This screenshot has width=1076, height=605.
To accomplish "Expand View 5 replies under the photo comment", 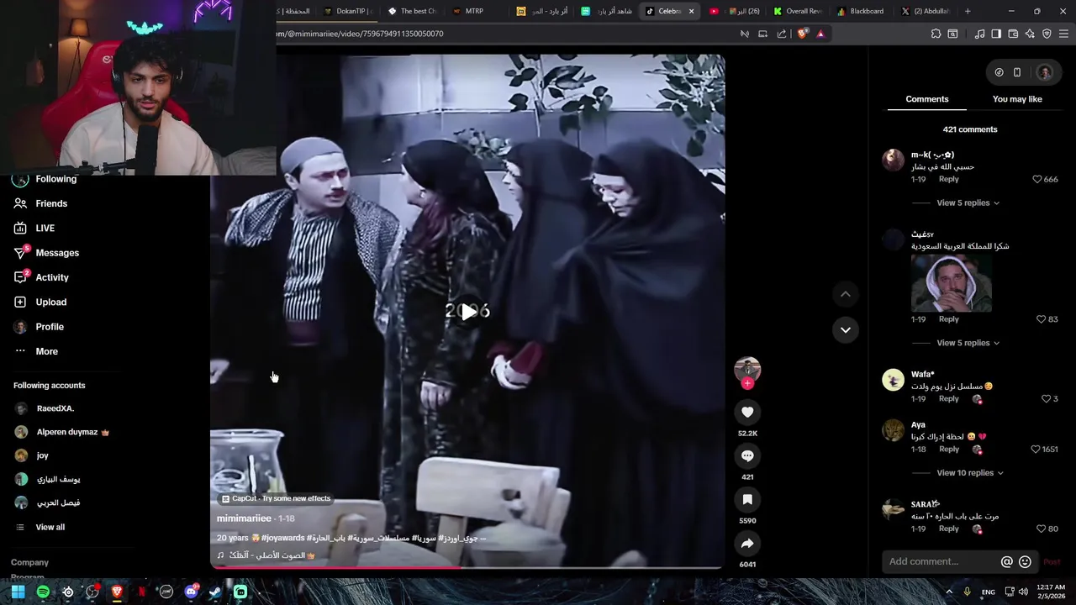I will [968, 343].
